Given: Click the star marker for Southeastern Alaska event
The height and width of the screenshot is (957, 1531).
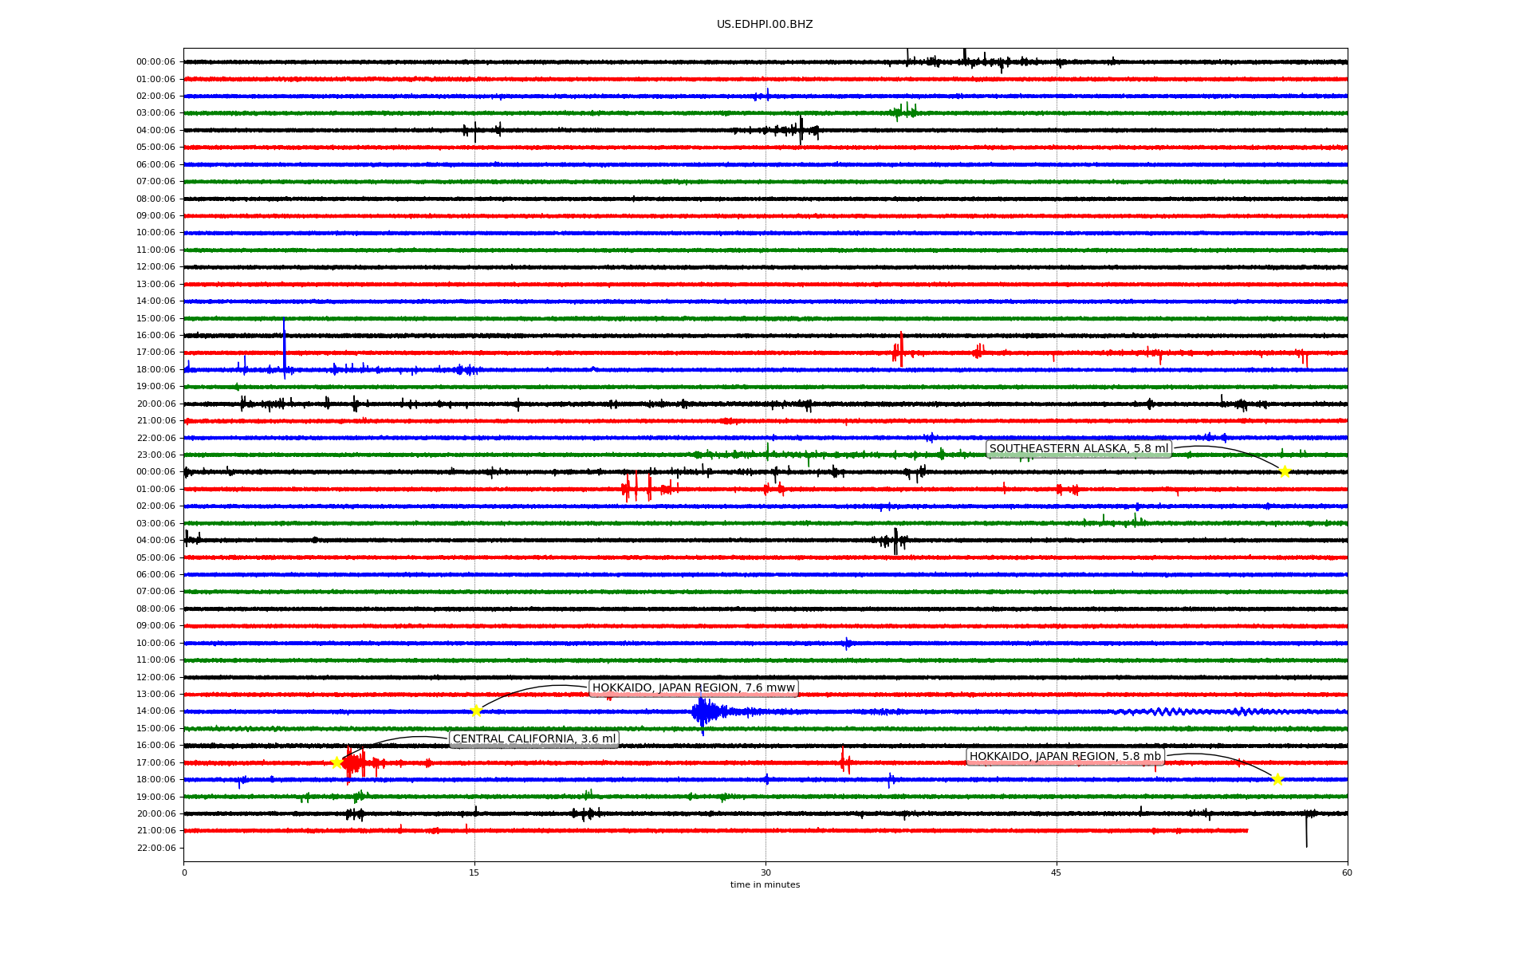Looking at the screenshot, I should pyautogui.click(x=1285, y=471).
